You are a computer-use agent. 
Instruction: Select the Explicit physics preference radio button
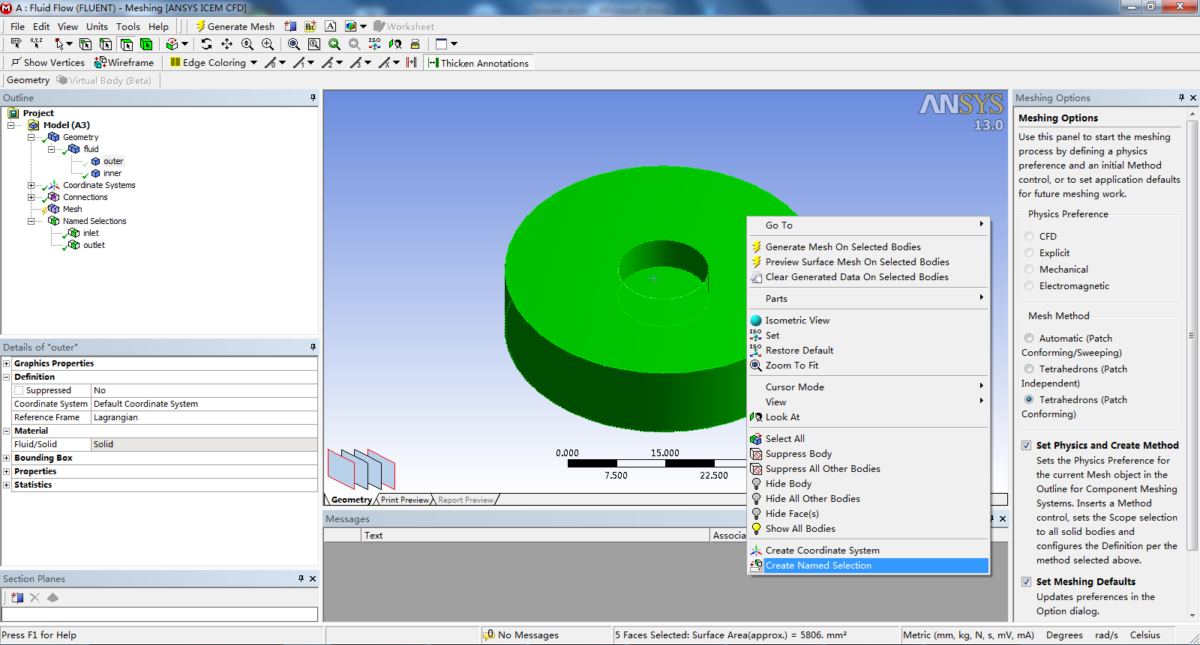pos(1029,252)
